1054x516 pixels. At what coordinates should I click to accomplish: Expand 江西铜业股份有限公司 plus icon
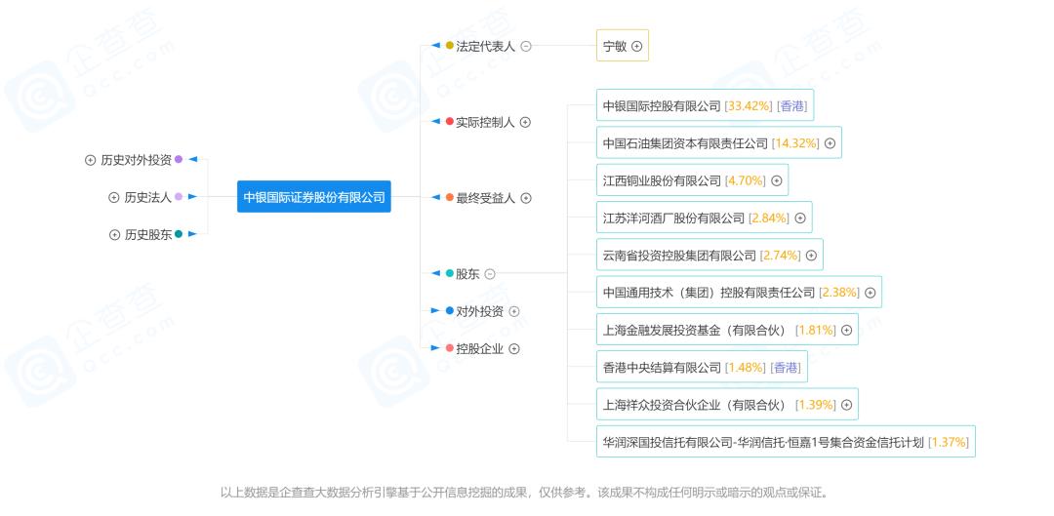[777, 180]
